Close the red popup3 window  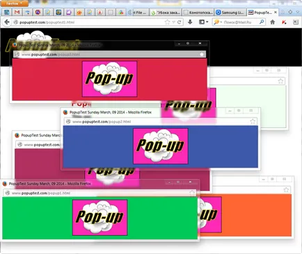tap(200, 43)
